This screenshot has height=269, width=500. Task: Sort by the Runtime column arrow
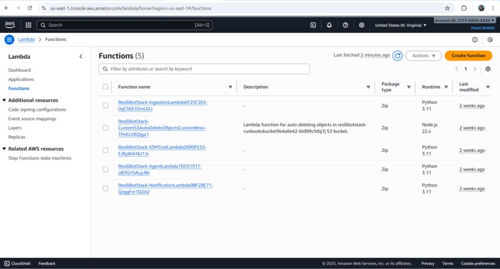(x=446, y=87)
